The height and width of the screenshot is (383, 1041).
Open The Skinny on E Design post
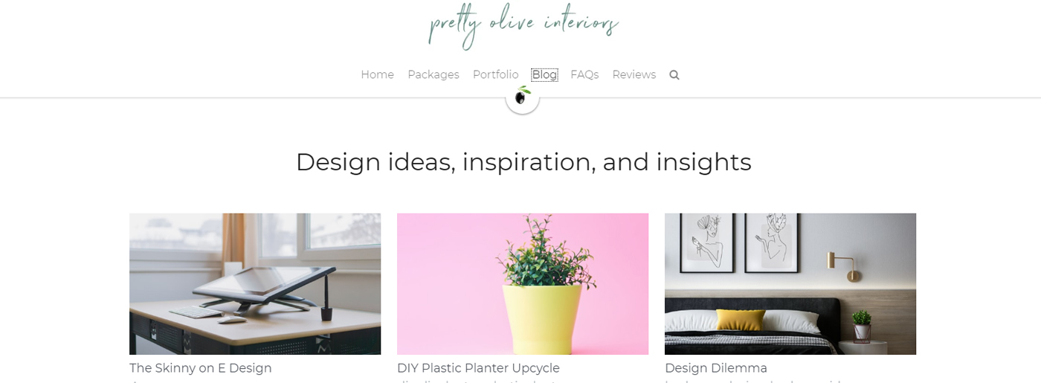click(x=201, y=368)
